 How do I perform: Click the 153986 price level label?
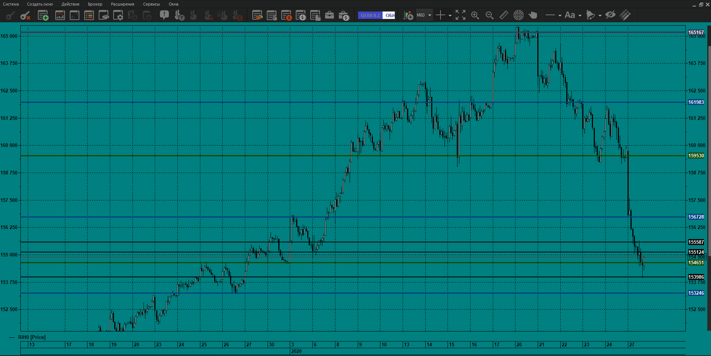696,277
